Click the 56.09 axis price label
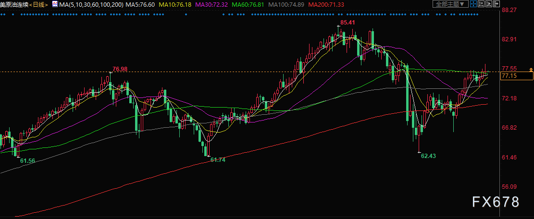Image resolution: width=534 pixels, height=219 pixels. (509, 187)
